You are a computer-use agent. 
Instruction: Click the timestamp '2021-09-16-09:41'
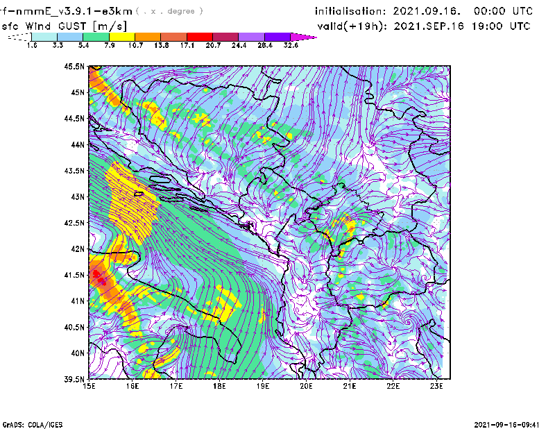tap(506, 425)
